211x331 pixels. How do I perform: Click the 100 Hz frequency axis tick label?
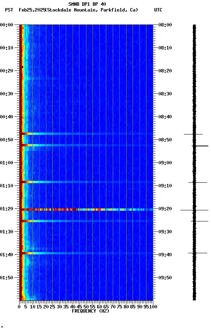154,307
